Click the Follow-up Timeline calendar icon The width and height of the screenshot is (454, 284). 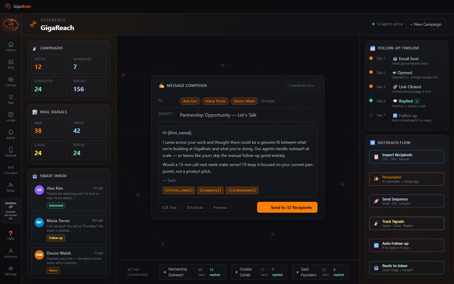[373, 48]
